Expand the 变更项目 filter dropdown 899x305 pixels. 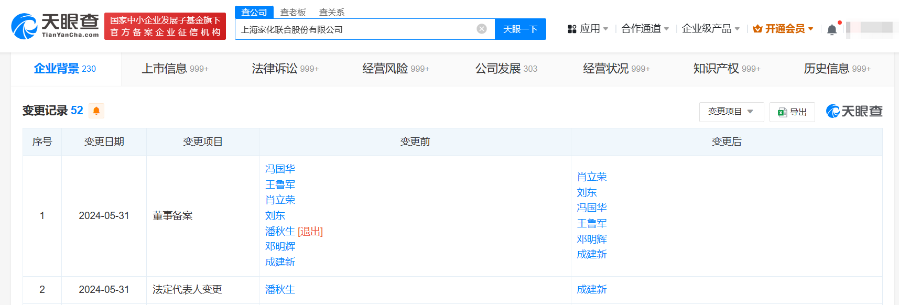pyautogui.click(x=731, y=112)
